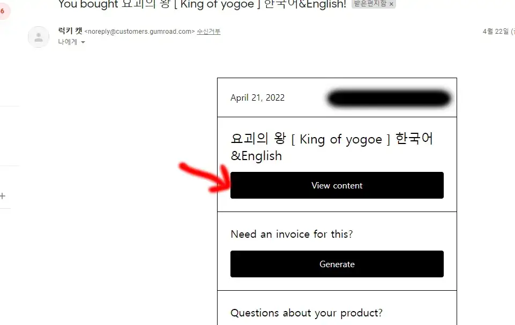
Task: Click the red 6 notification badge
Action: [3, 11]
